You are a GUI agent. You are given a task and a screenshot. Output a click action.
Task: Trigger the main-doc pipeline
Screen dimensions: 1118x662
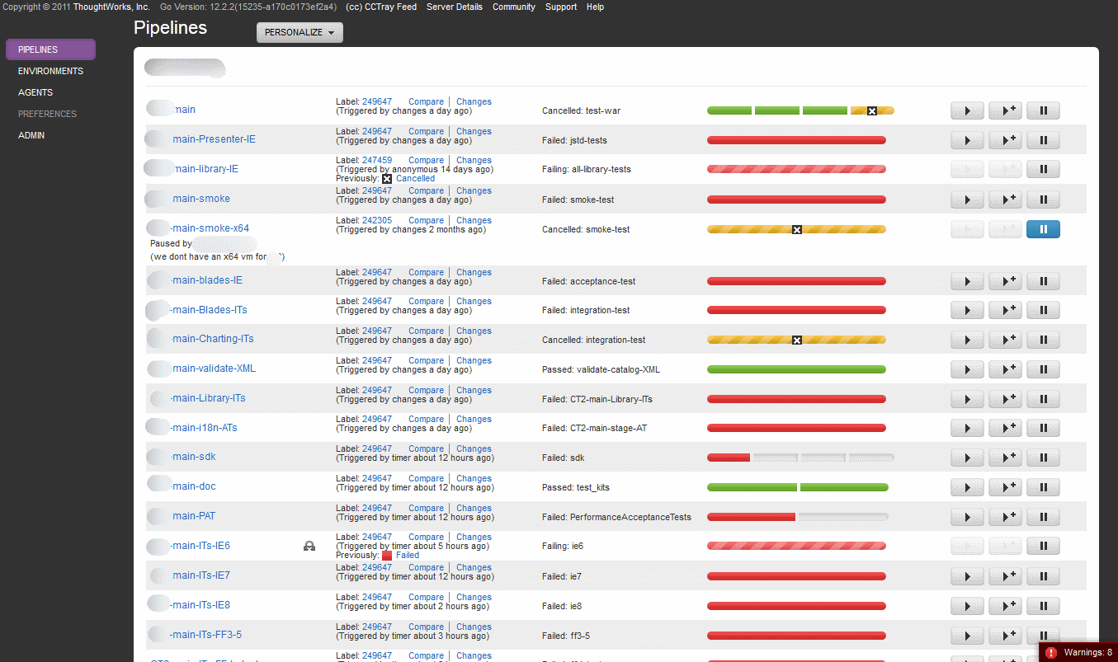click(x=966, y=486)
